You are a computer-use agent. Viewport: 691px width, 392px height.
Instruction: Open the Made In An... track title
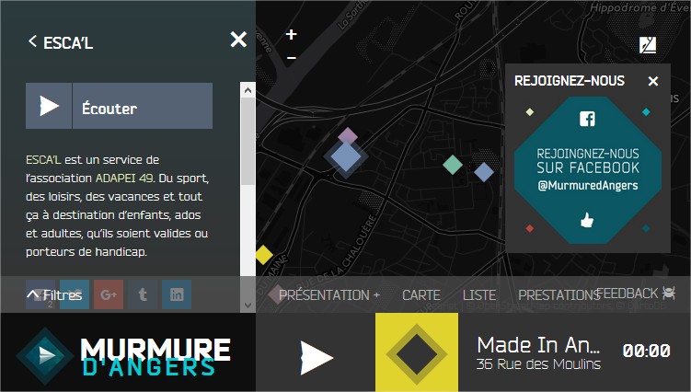pos(538,345)
